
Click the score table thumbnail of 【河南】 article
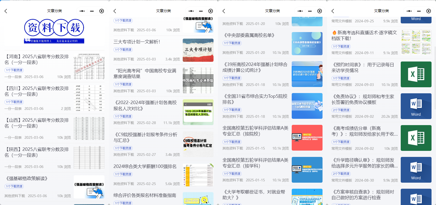coord(89,66)
